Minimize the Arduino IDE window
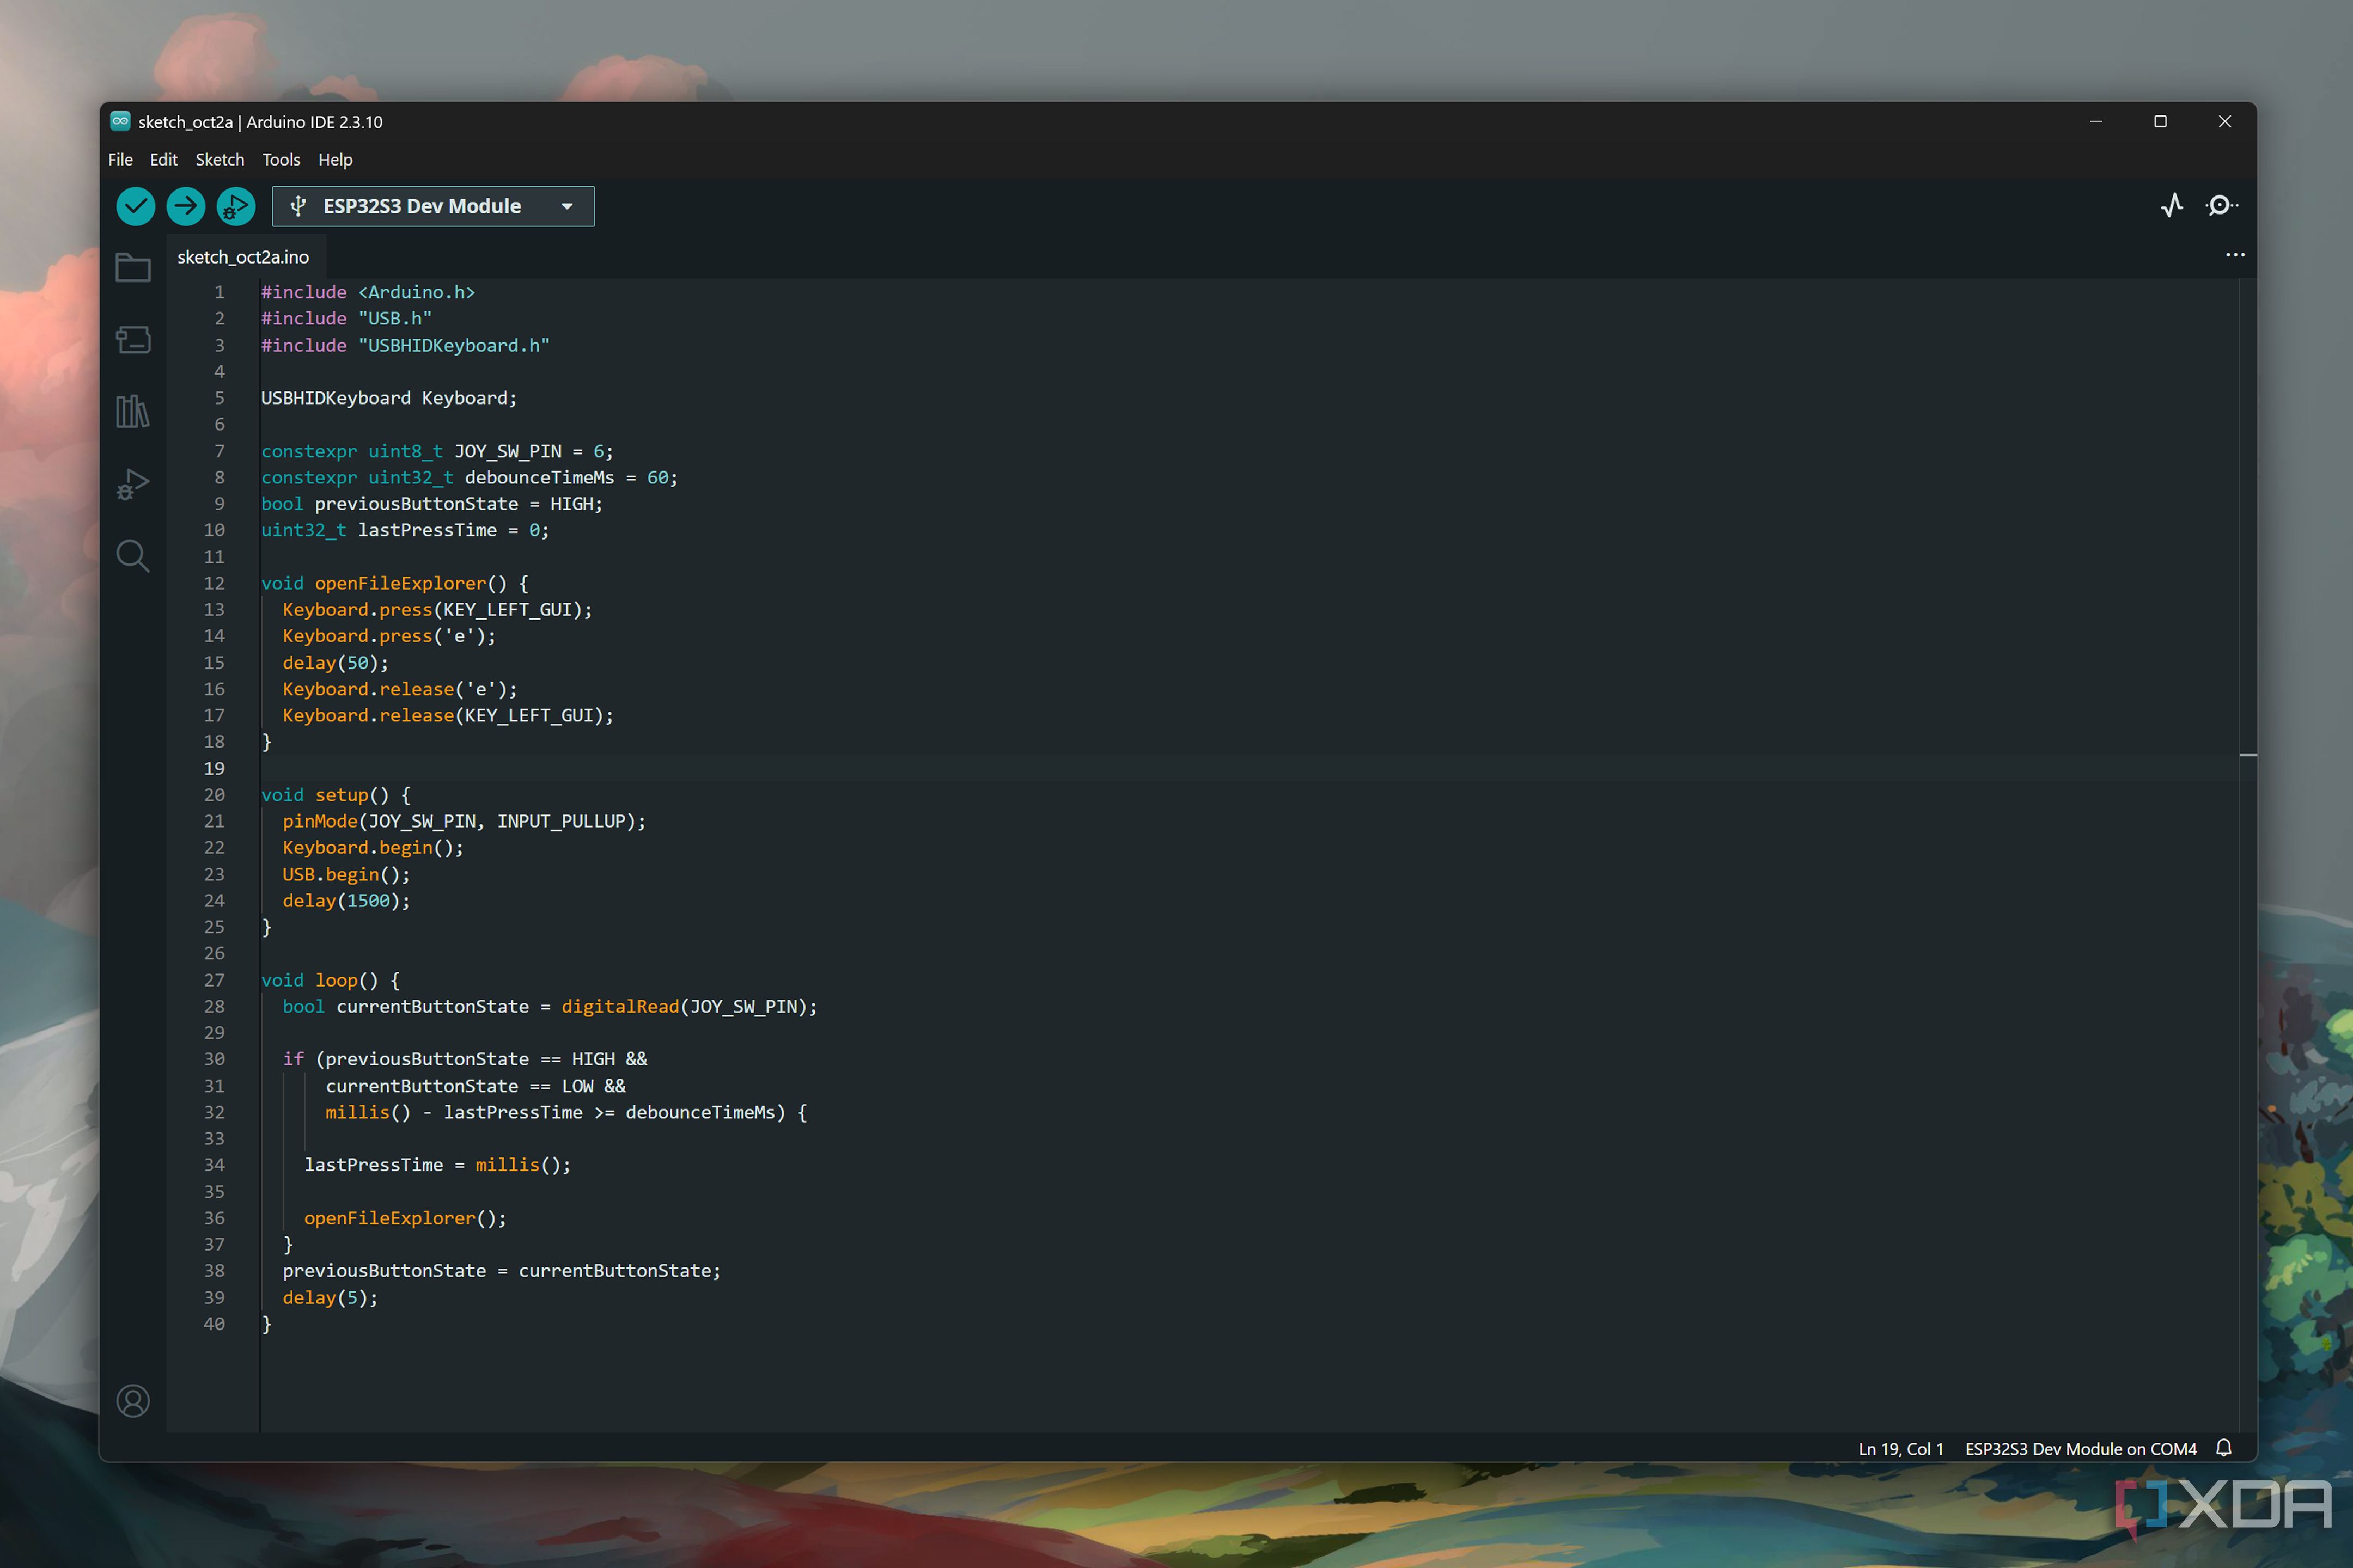Screen dimensions: 2353x1568 (2096, 121)
